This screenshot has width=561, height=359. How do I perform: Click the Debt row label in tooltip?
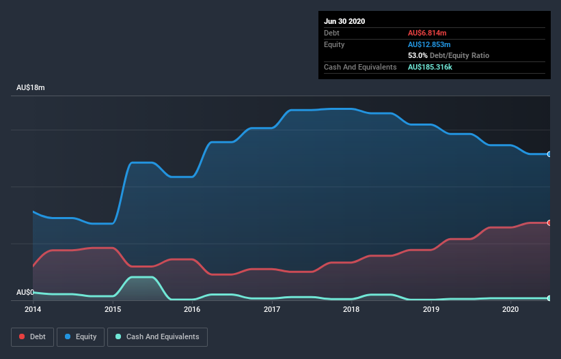(331, 33)
